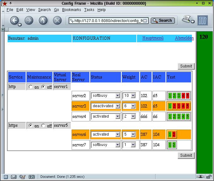Set https maintenance radio to off
The image size is (214, 181).
[43, 126]
